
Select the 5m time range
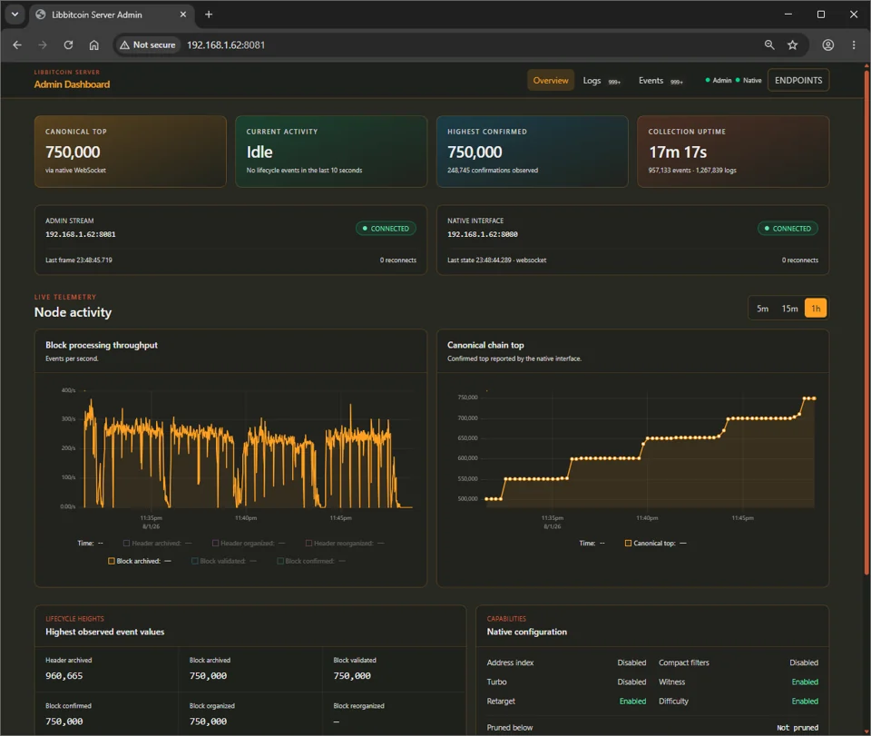click(763, 309)
